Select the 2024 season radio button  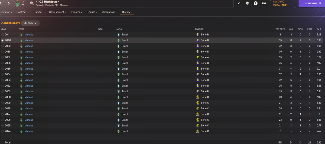pos(3,131)
